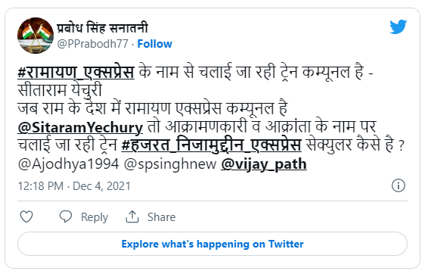
Task: Click the Reply text label
Action: [x=95, y=217]
